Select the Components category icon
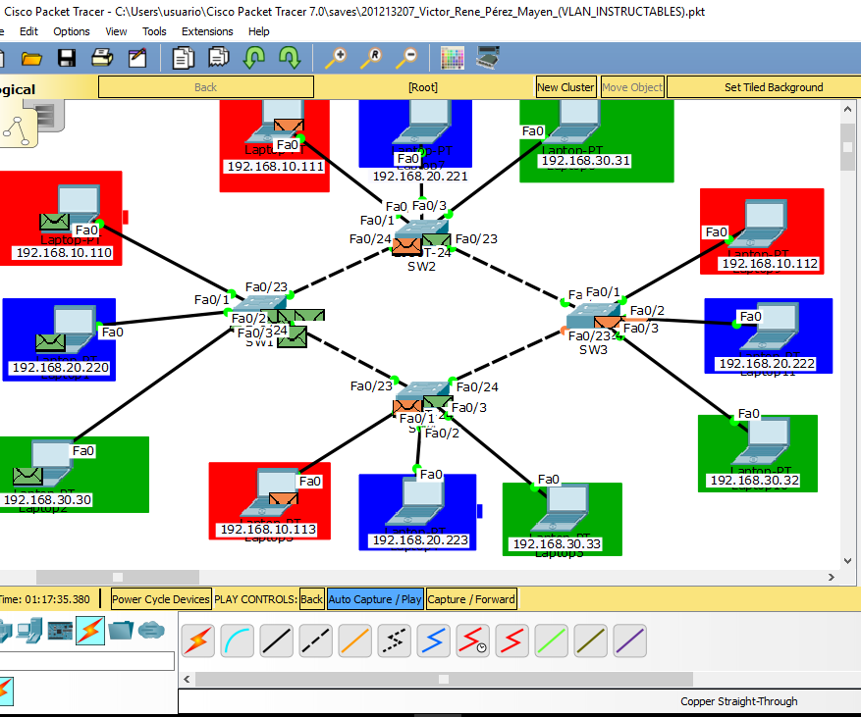This screenshot has width=861, height=717. [x=60, y=631]
